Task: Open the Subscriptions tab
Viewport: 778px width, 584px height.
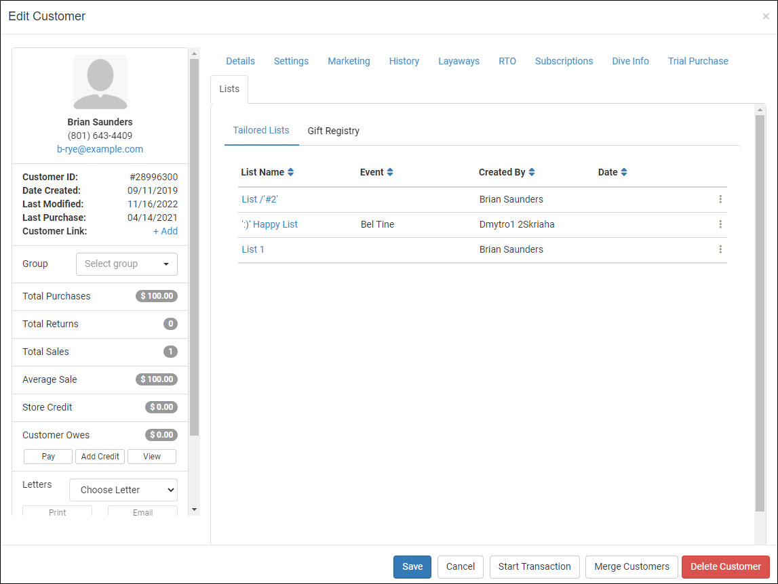Action: (x=564, y=61)
